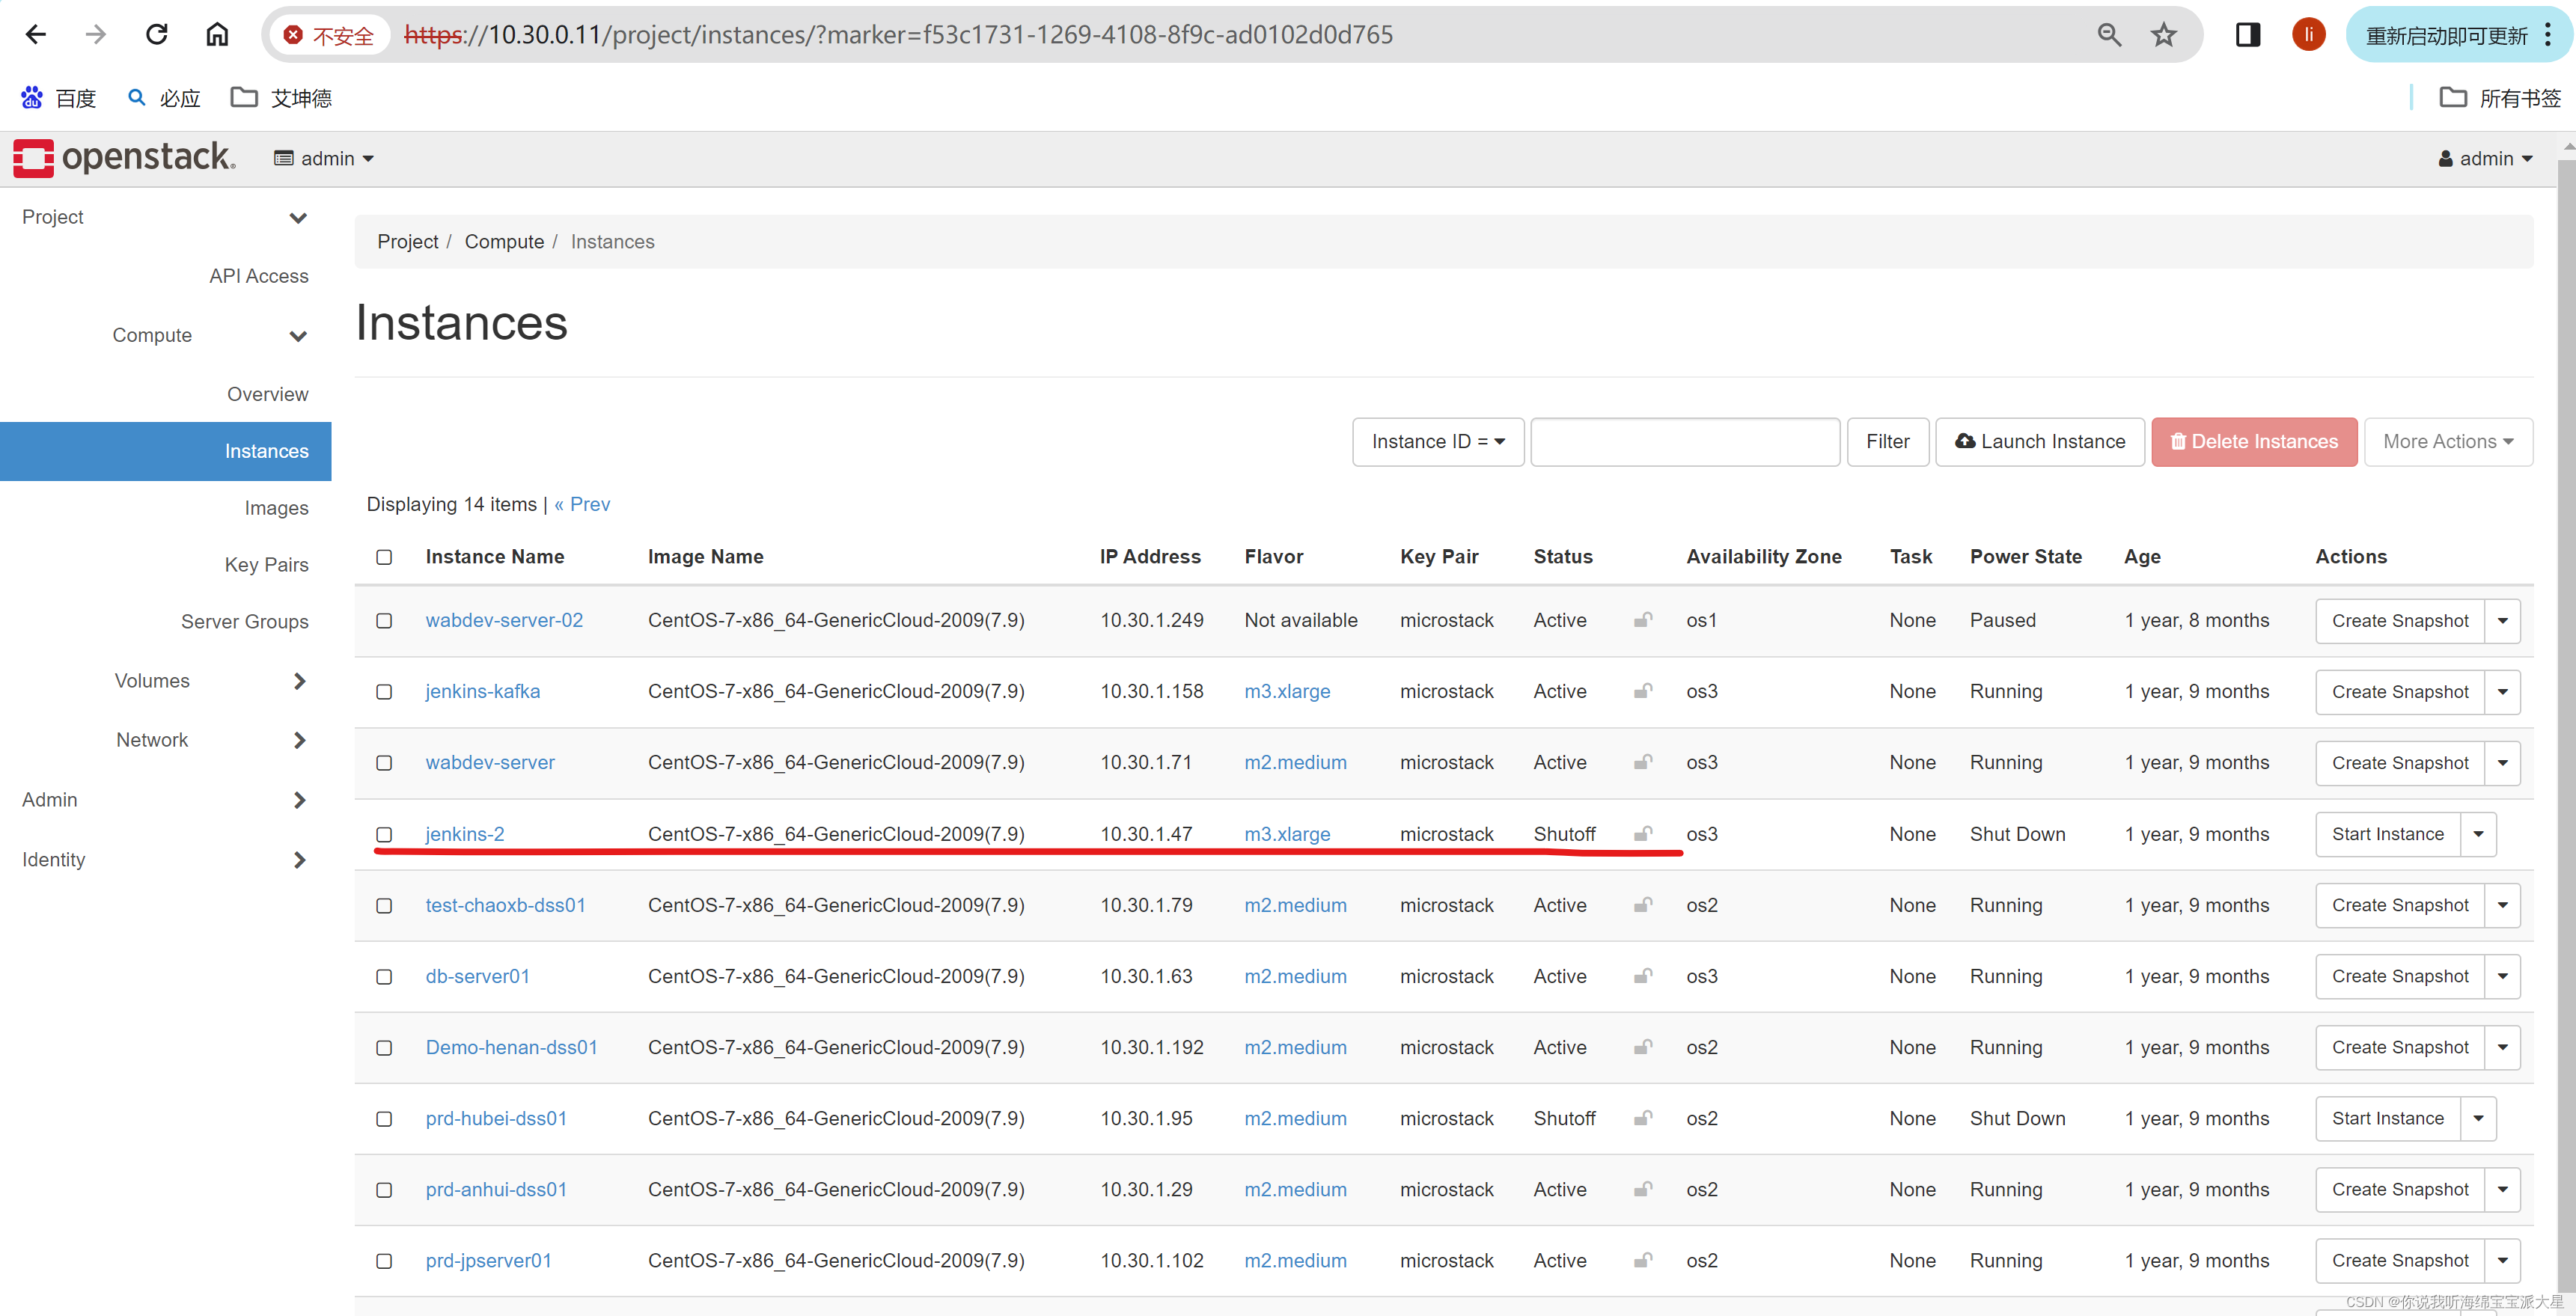Click the zoom magnifier icon in address bar
Screen dimensions: 2576x1316
pos(2109,35)
